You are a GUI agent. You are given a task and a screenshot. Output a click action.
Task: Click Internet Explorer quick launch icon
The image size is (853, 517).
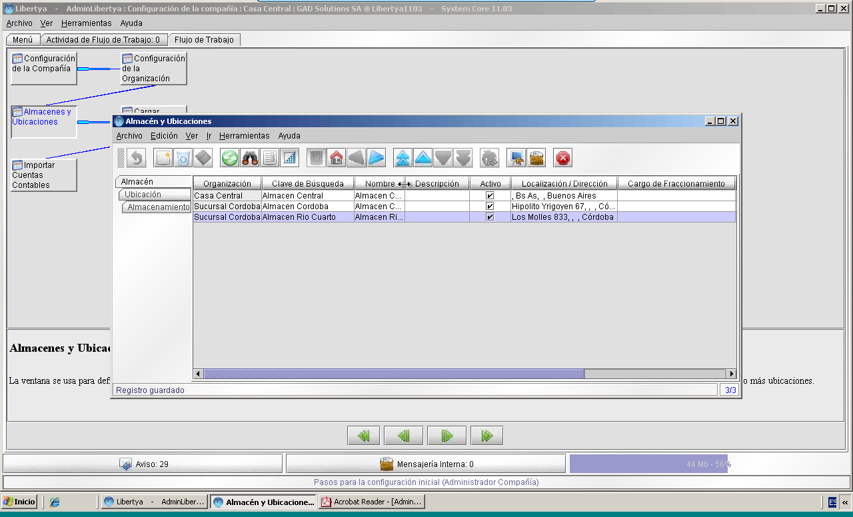coord(55,502)
